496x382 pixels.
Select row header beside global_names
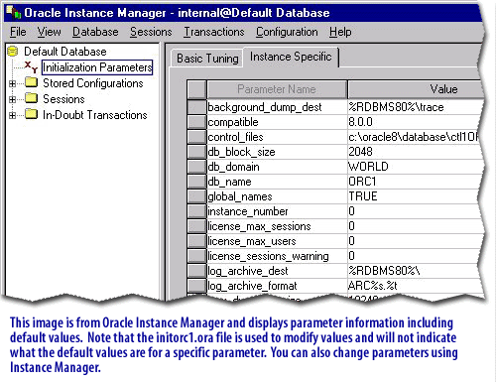pos(196,196)
